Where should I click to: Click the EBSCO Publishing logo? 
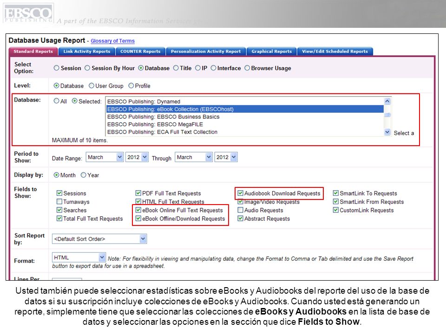coord(28,13)
